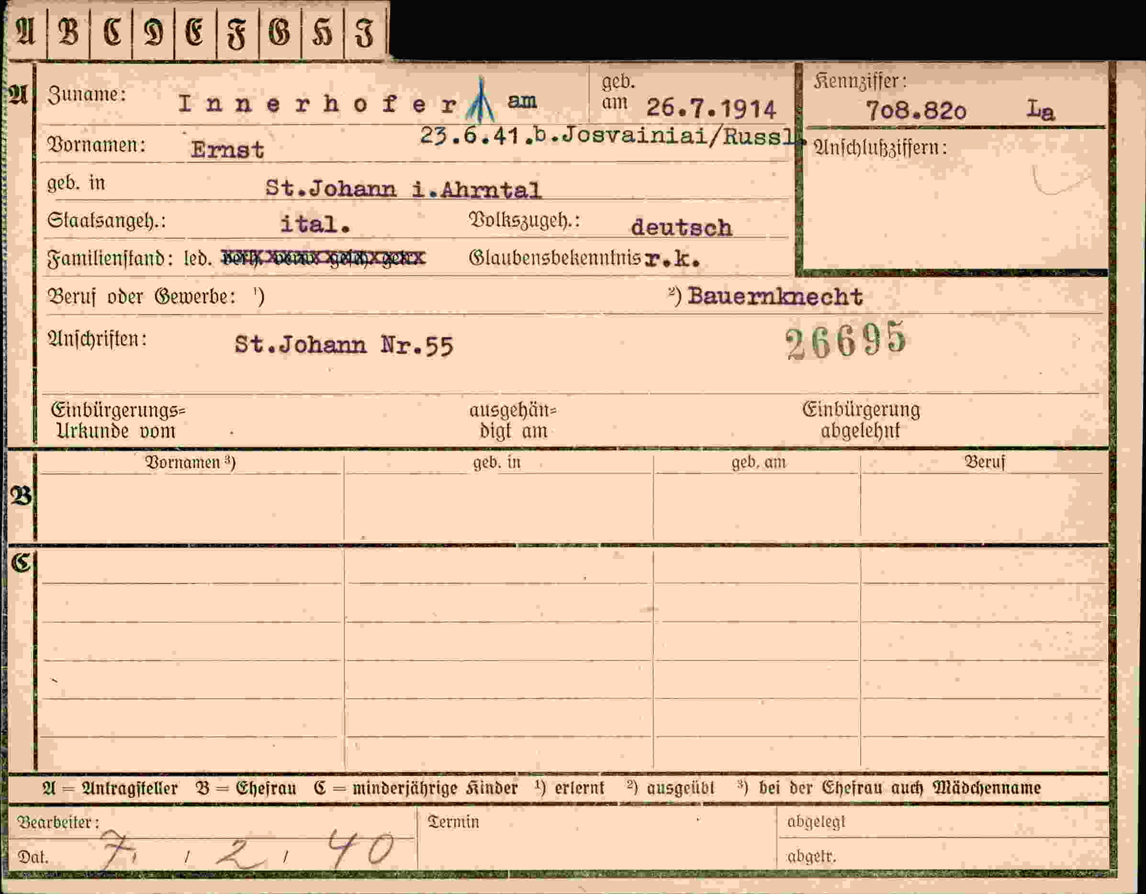1146x894 pixels.
Task: Select the Fraktur letter G index tab
Action: 280,32
